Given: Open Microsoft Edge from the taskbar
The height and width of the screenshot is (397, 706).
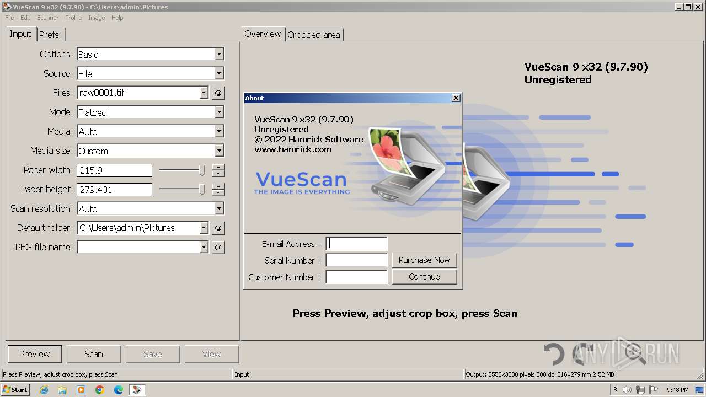Looking at the screenshot, I should tap(119, 390).
